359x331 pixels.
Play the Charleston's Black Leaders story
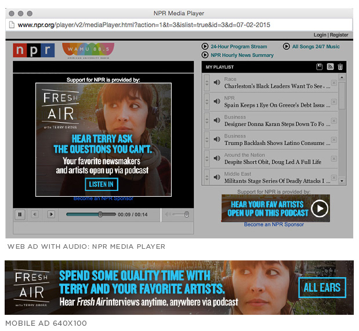(x=217, y=82)
